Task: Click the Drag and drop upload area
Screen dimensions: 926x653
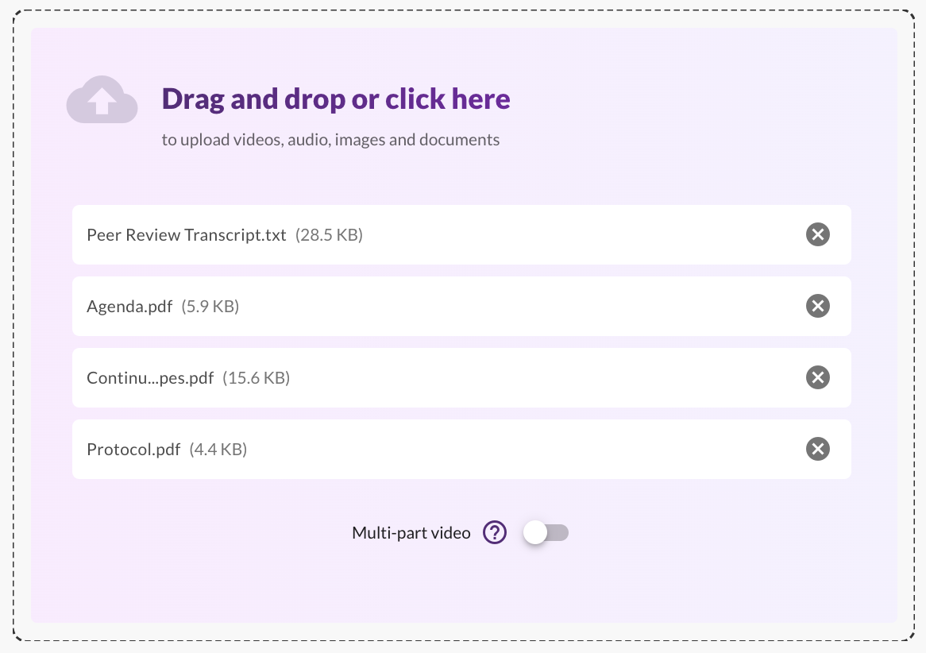Action: point(335,98)
